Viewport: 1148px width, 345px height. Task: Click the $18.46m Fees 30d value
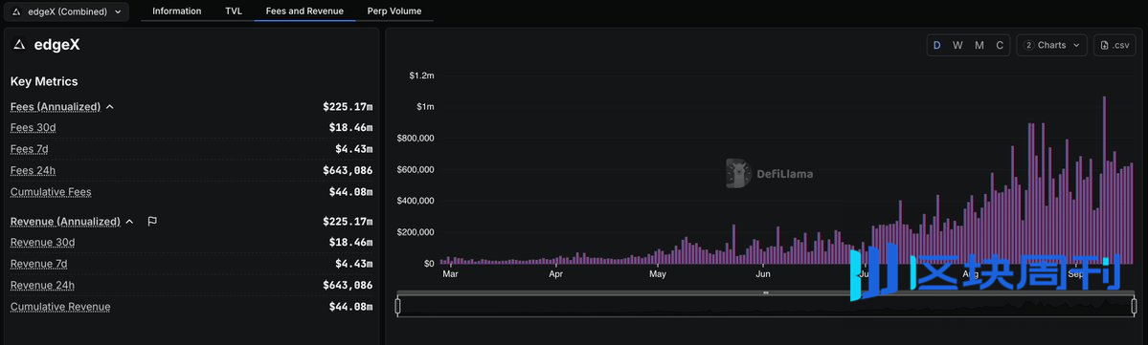point(350,127)
